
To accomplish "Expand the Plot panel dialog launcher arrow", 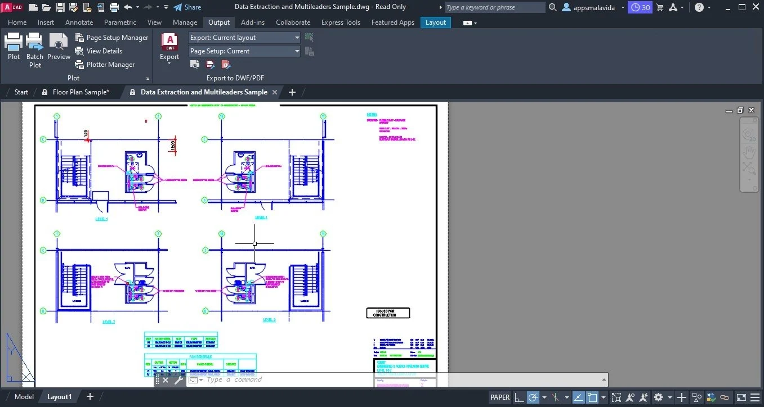I will [x=148, y=79].
